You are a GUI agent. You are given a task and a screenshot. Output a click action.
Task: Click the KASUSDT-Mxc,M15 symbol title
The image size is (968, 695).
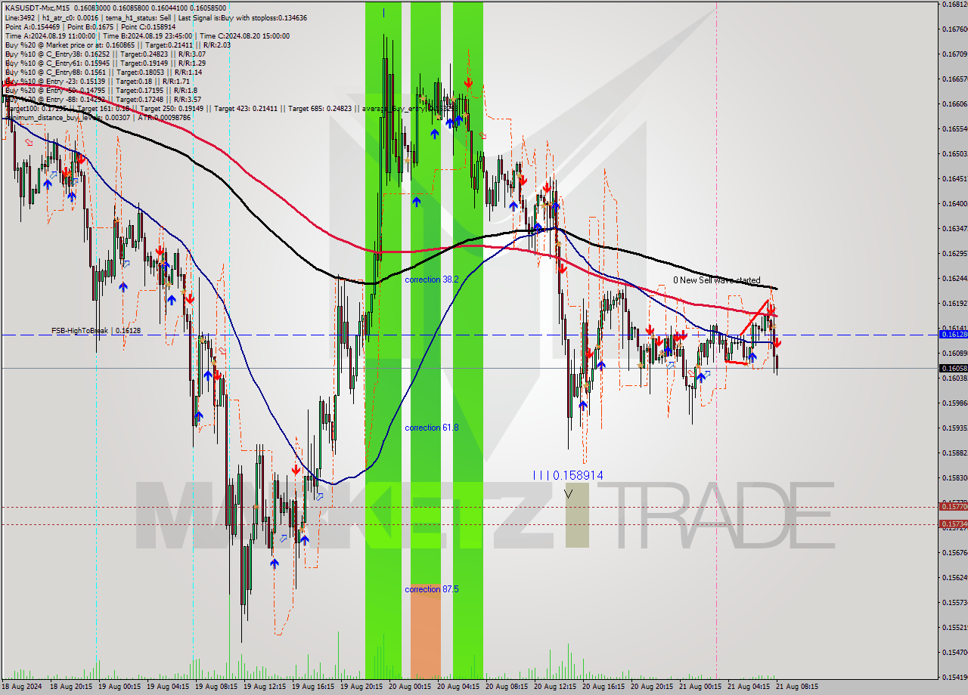click(x=37, y=8)
